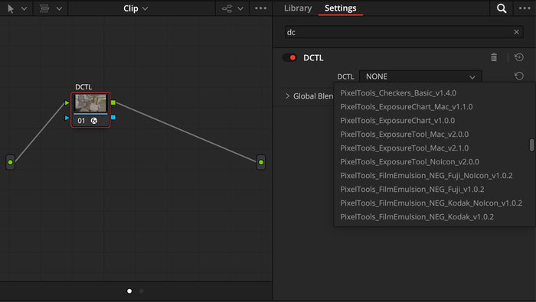536x302 pixels.
Task: Clear the search field with X
Action: tap(517, 32)
